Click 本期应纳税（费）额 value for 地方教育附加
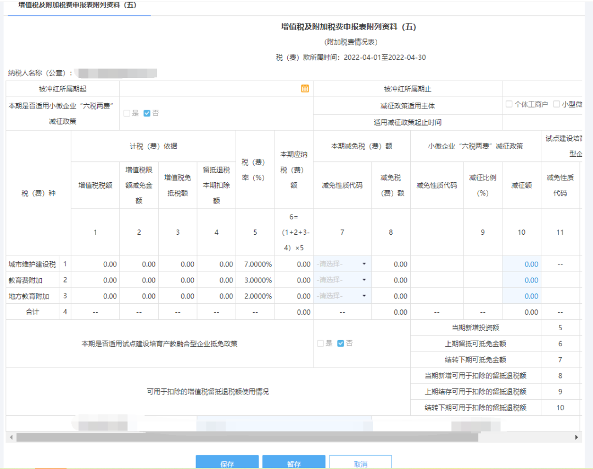593x469 pixels. pyautogui.click(x=304, y=296)
